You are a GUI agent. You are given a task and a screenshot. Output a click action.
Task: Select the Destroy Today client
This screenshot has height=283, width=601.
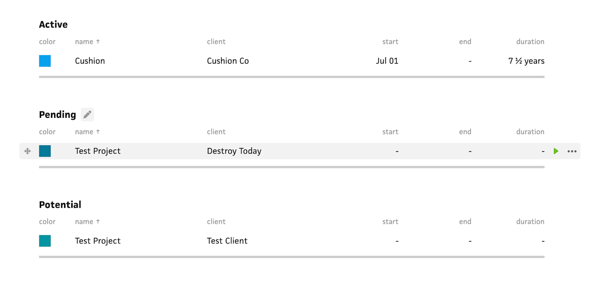tap(234, 151)
